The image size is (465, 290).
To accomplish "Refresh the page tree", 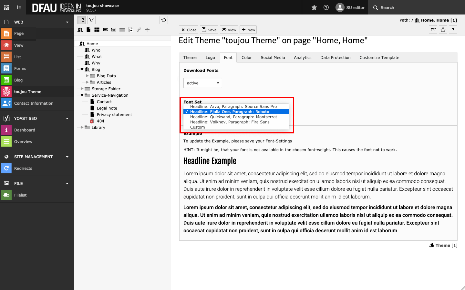I will [x=164, y=20].
